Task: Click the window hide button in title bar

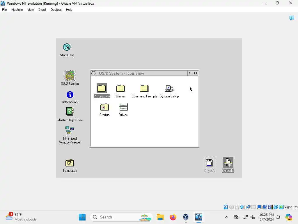Action: (190, 73)
